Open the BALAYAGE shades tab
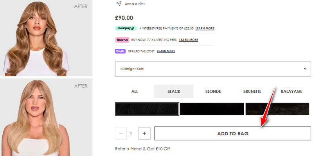313x156 pixels. (x=291, y=91)
